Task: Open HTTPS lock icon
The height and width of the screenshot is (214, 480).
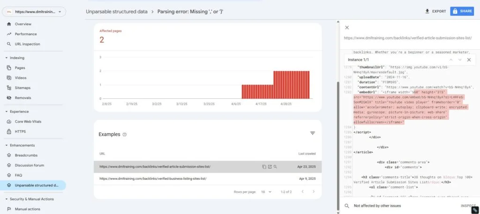Action: 9,132
